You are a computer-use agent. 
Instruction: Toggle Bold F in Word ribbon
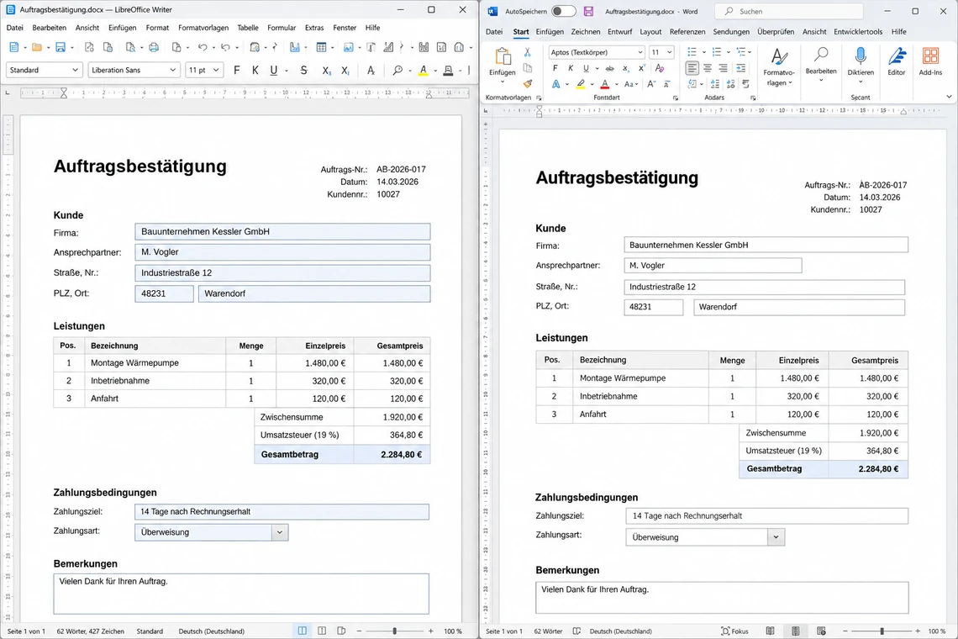[x=555, y=68]
